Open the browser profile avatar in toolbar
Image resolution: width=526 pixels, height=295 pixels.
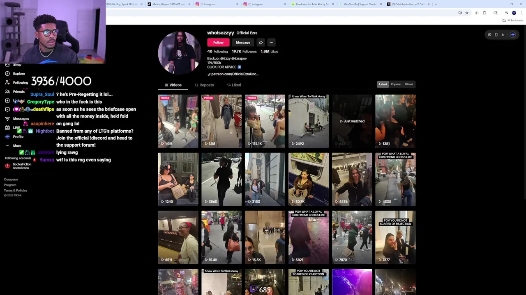click(x=514, y=13)
